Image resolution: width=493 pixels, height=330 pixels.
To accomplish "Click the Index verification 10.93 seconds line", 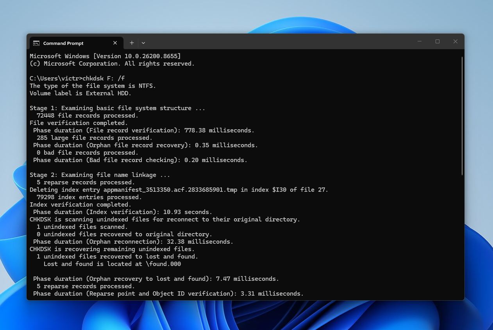I will tap(123, 212).
